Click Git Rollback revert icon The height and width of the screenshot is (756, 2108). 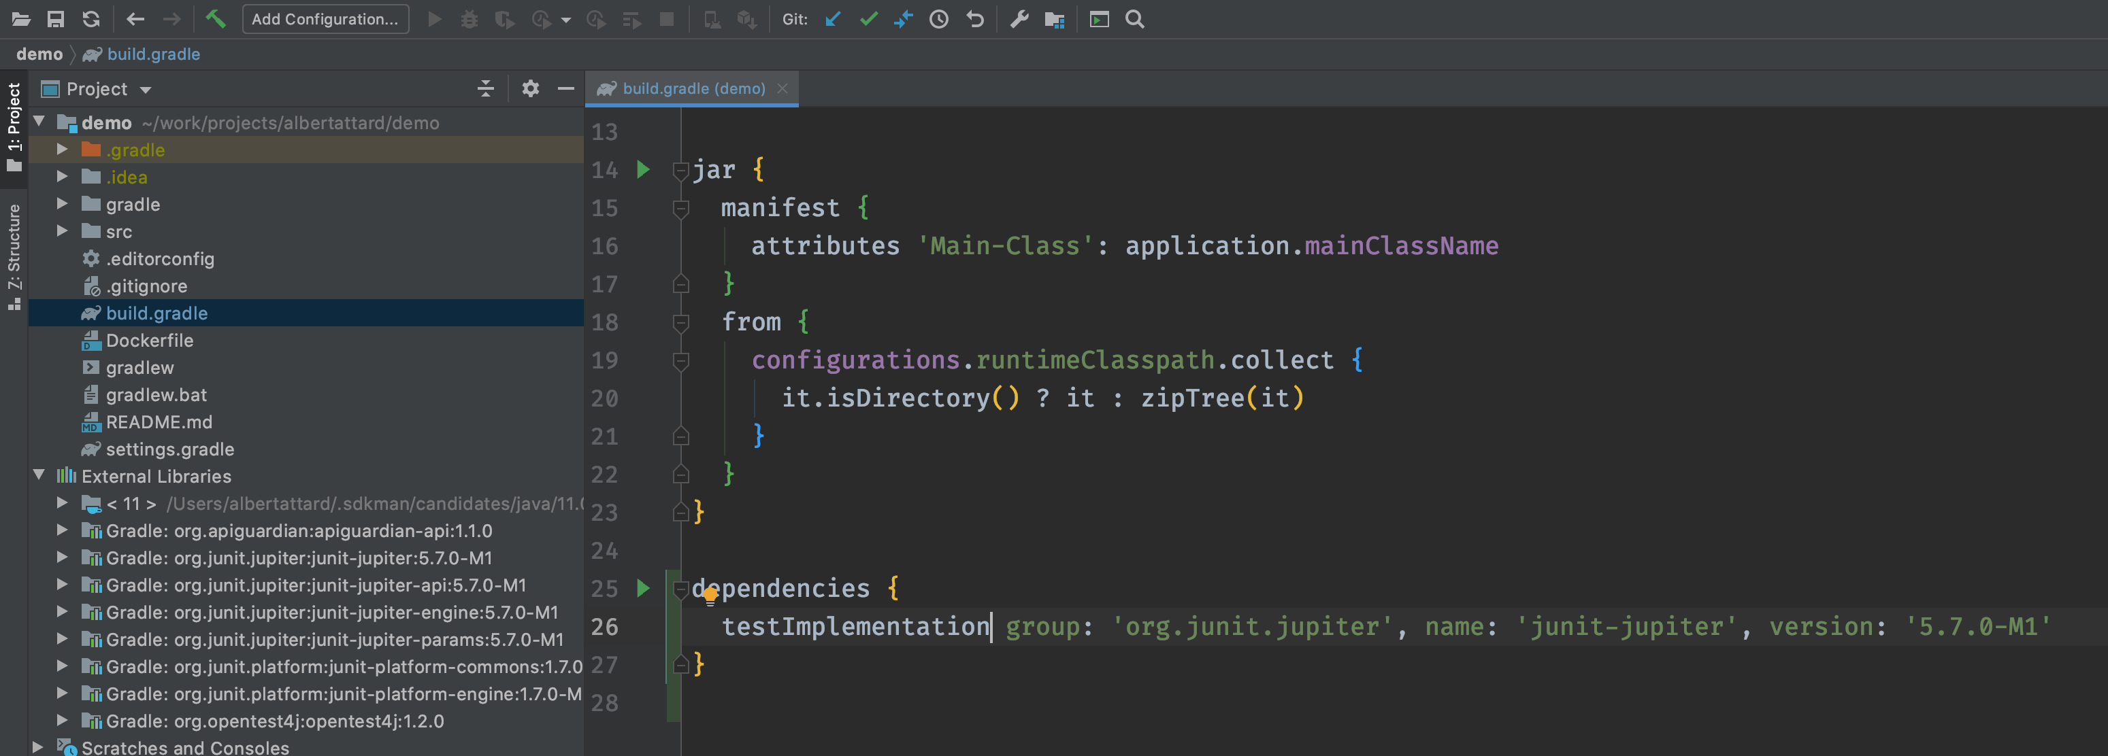(x=974, y=19)
